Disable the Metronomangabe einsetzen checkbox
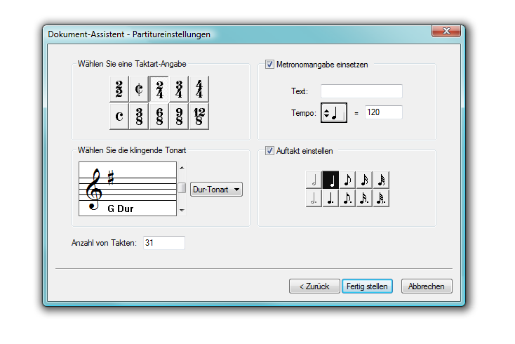This screenshot has height=344, width=515. [x=270, y=65]
